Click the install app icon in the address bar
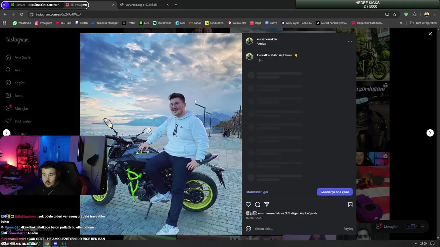The image size is (440, 247). point(387,14)
